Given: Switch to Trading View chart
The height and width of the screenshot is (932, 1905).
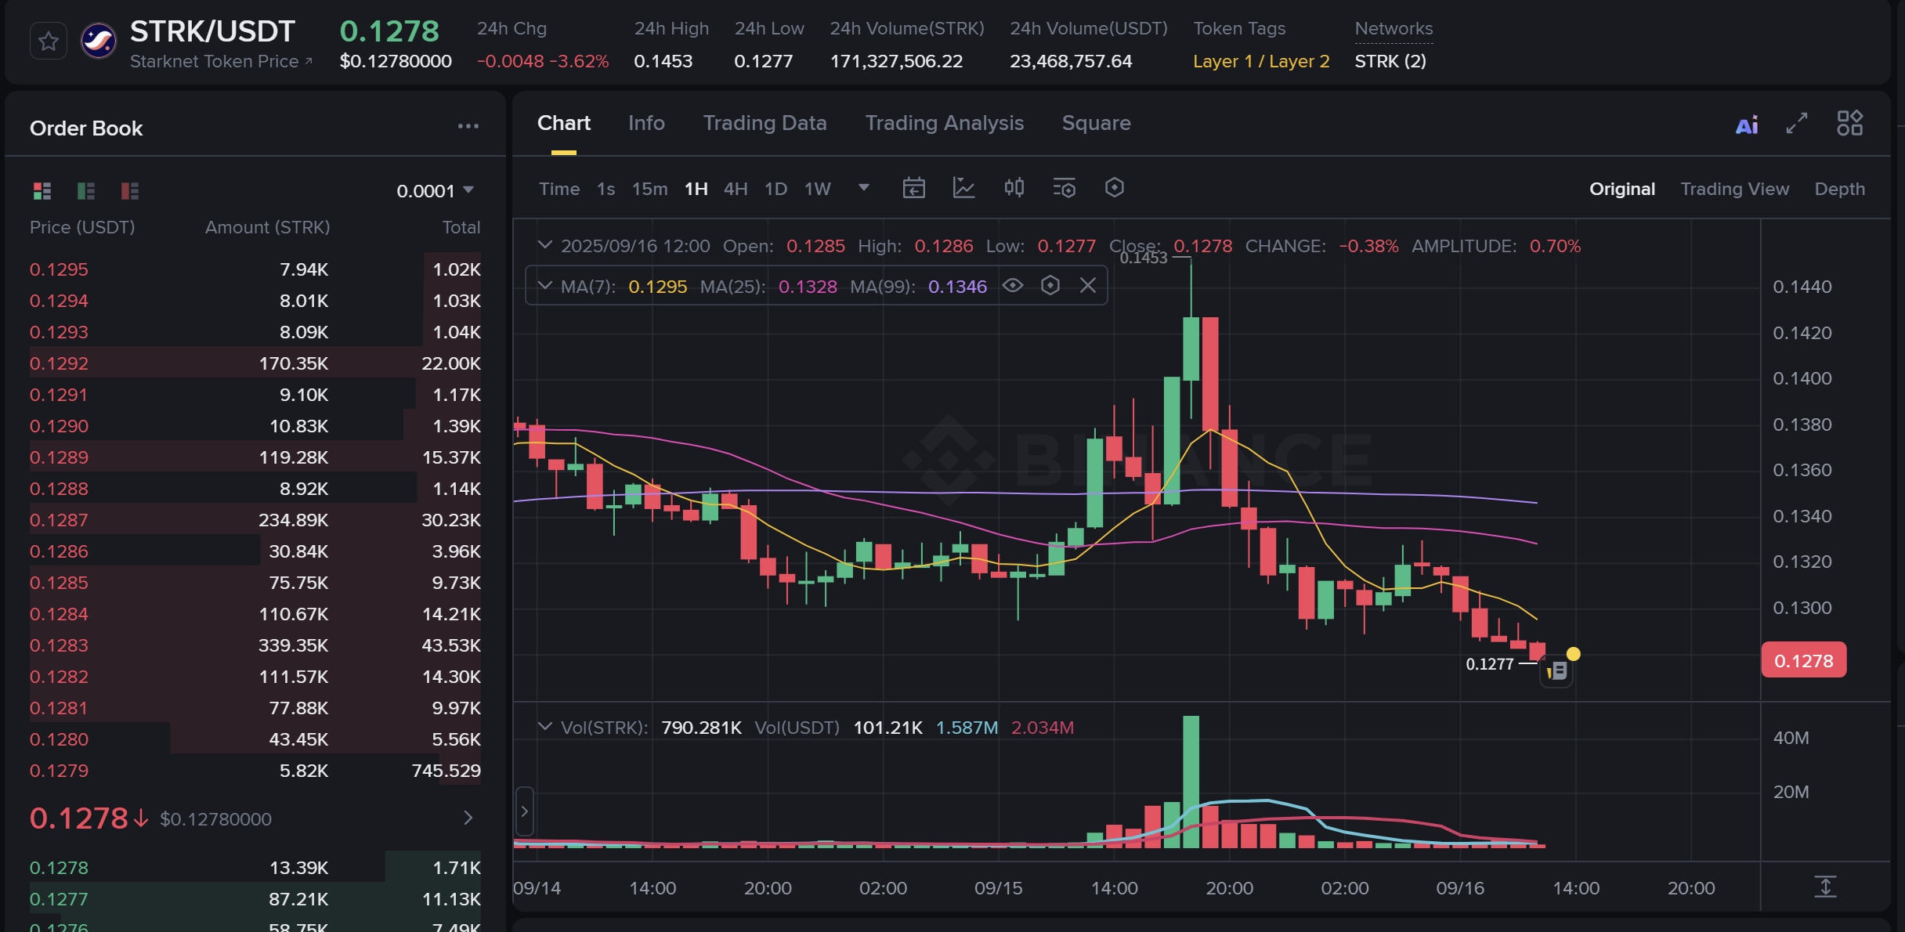Looking at the screenshot, I should [x=1734, y=189].
